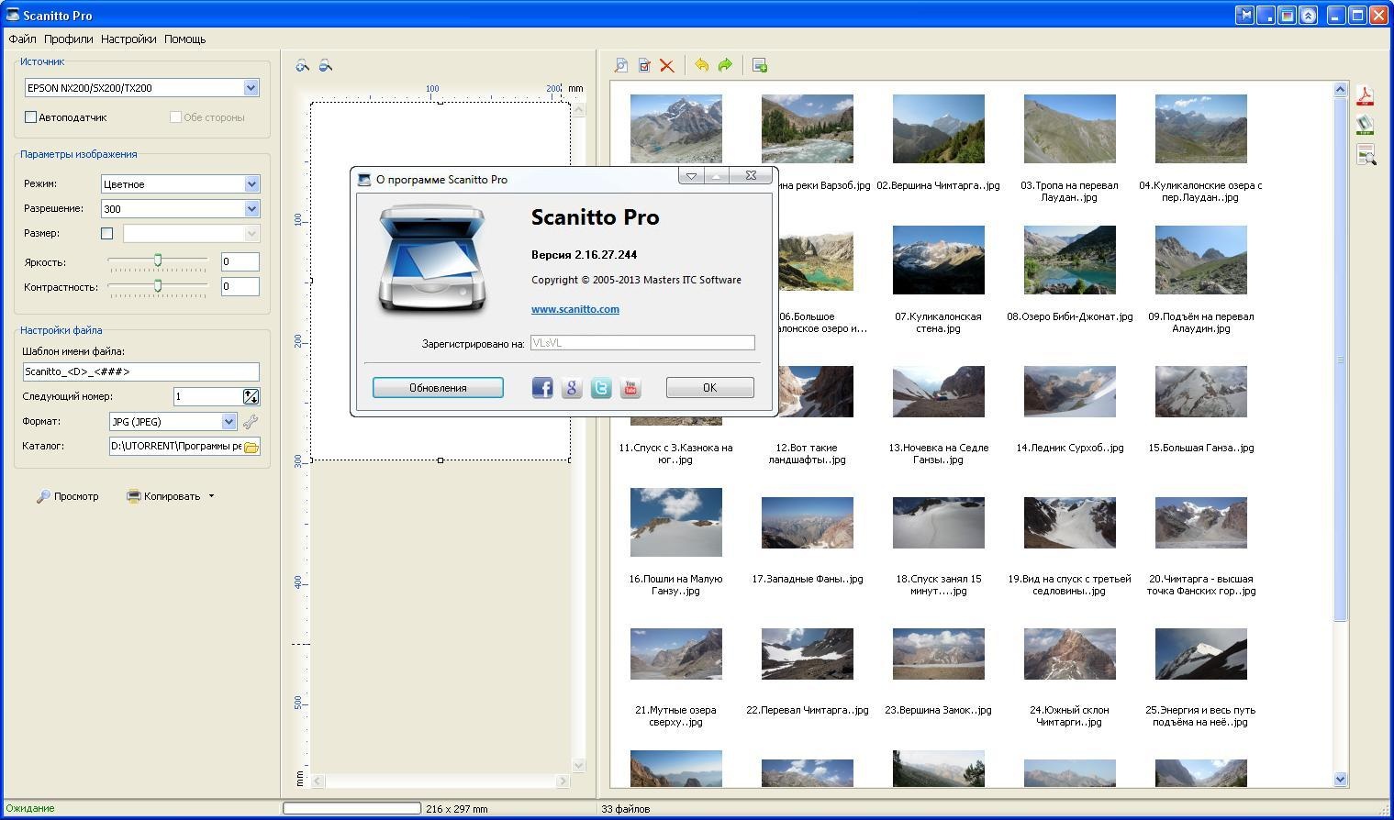Click the PDF export icon
The height and width of the screenshot is (820, 1394).
click(x=1366, y=96)
